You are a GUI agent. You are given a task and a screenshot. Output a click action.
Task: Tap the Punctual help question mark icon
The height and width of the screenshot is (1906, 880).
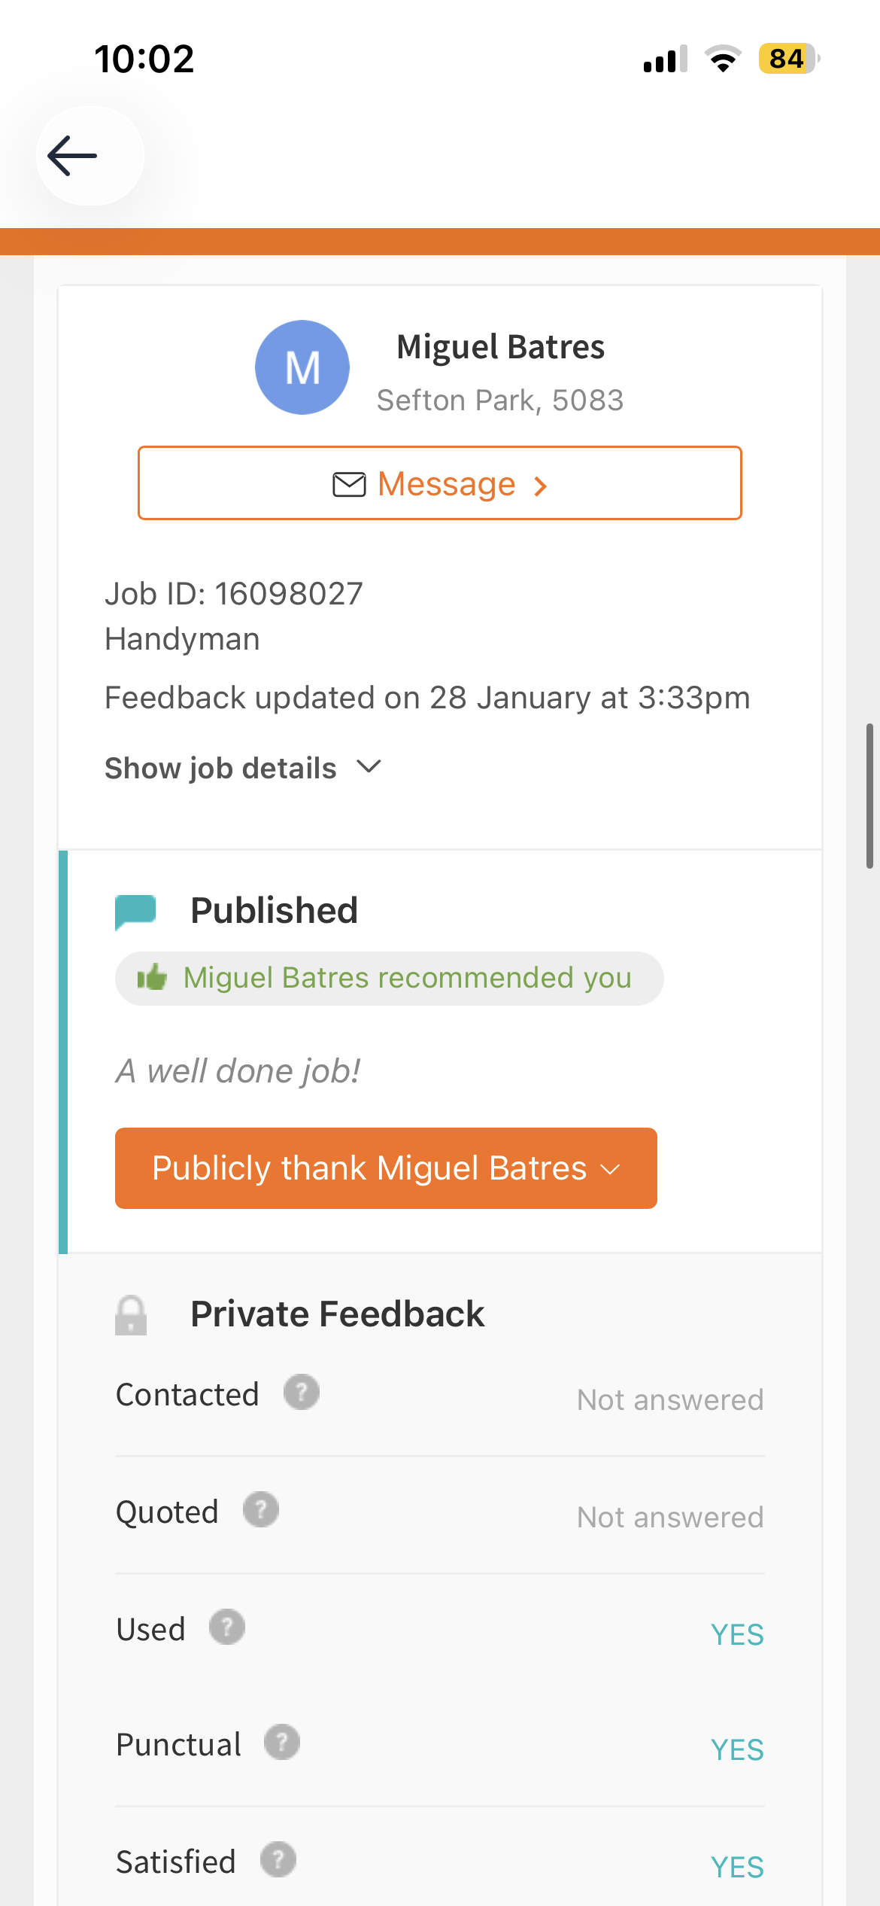[x=282, y=1743]
